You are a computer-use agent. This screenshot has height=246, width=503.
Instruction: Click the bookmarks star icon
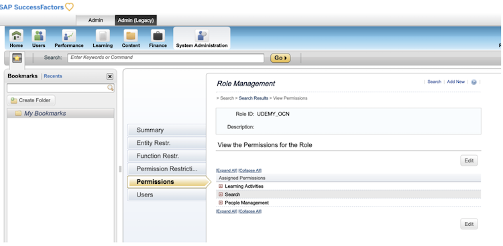click(x=17, y=58)
